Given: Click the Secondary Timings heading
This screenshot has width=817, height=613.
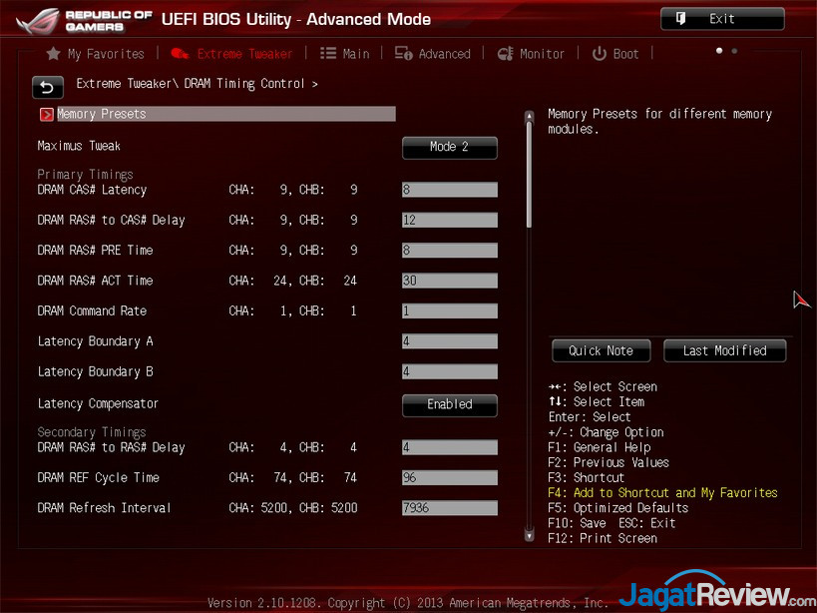Looking at the screenshot, I should (92, 432).
